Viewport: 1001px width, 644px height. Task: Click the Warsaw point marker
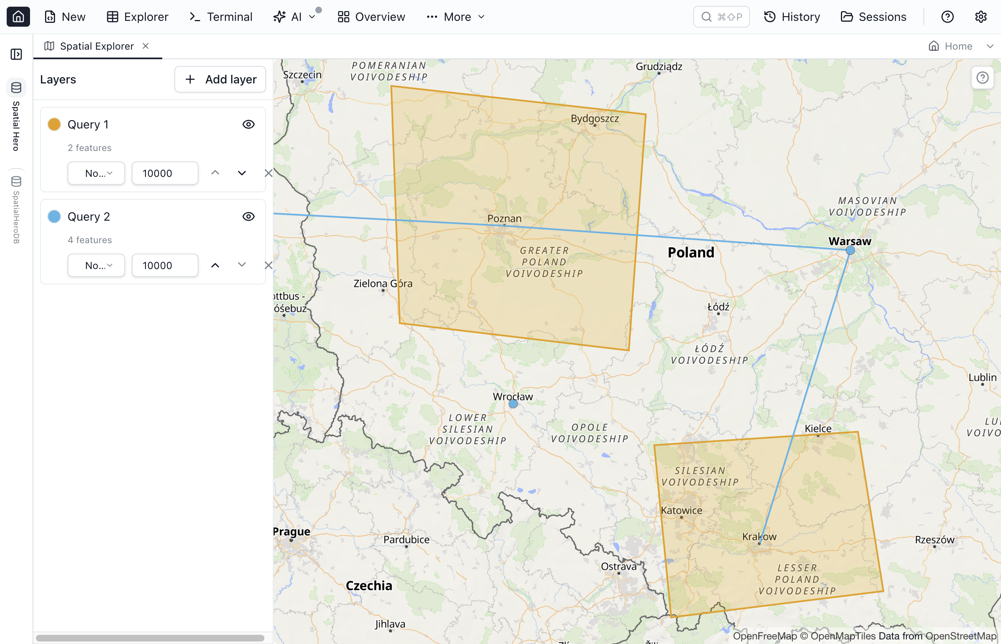pos(850,251)
